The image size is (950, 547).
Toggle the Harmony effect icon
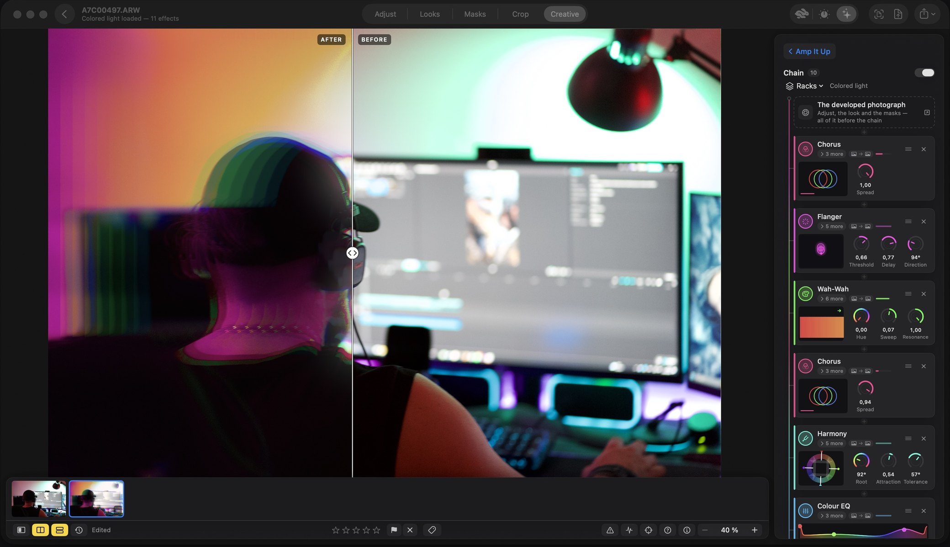[806, 439]
